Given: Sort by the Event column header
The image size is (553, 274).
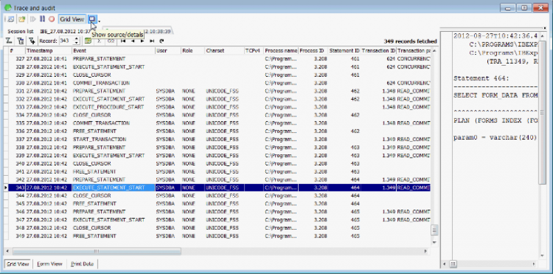Looking at the screenshot, I should 113,51.
